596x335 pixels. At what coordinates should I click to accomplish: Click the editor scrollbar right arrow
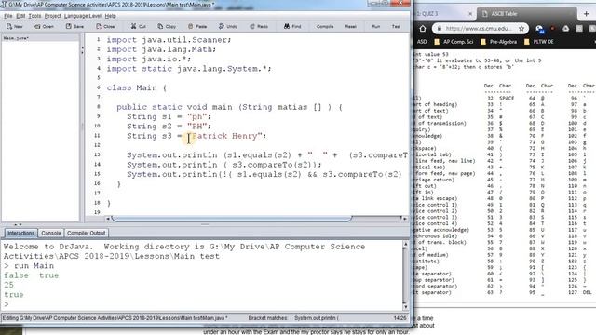(x=404, y=219)
